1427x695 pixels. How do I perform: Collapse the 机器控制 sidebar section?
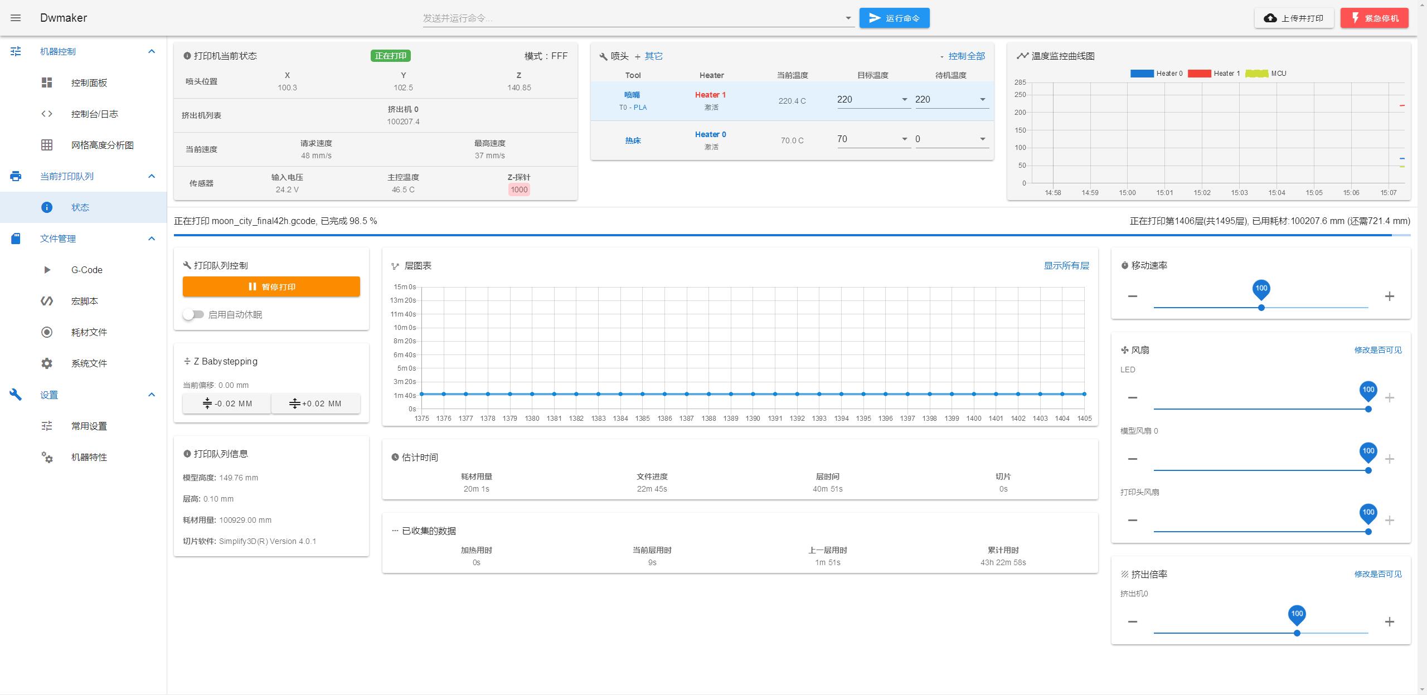click(151, 51)
